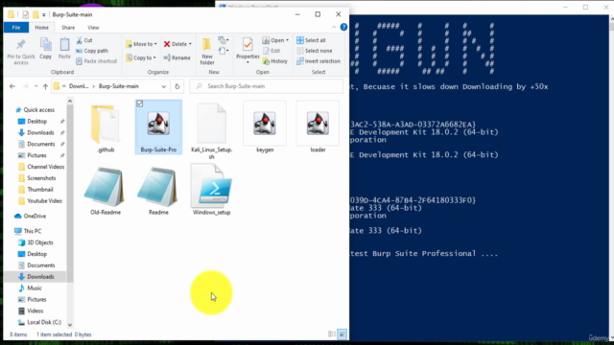Click Edit in Open group

pyautogui.click(x=272, y=51)
